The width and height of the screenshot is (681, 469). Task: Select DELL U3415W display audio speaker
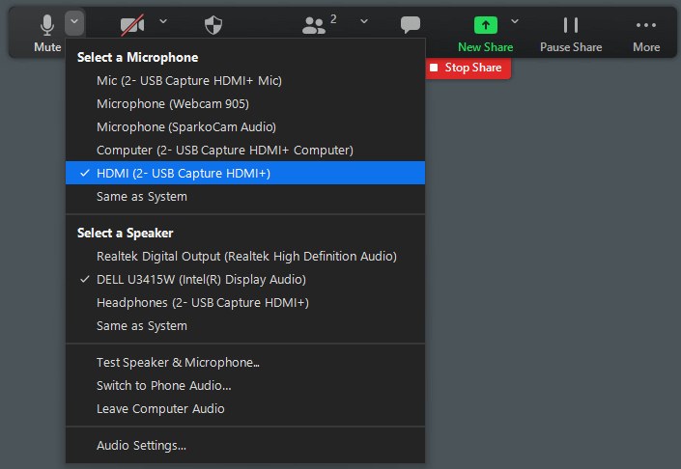(245, 280)
